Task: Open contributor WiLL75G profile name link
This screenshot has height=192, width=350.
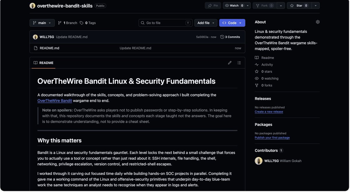Action: click(271, 161)
